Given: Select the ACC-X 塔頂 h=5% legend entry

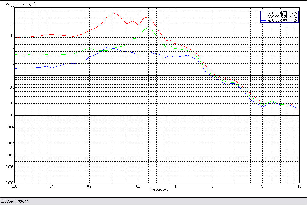Looking at the screenshot, I should [282, 13].
